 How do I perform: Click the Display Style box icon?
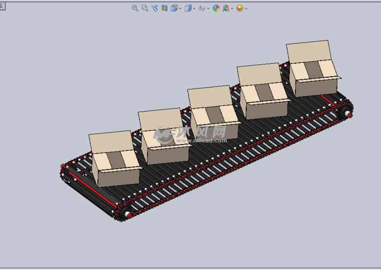coord(188,8)
